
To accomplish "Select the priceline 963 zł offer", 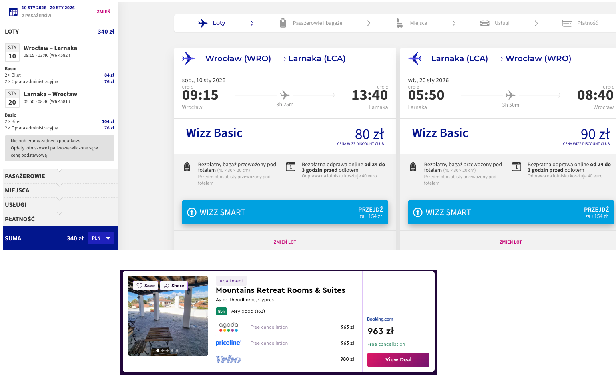I will pyautogui.click(x=285, y=343).
